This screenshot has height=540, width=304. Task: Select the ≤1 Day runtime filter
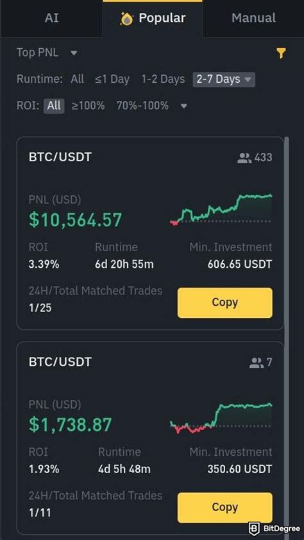click(112, 79)
